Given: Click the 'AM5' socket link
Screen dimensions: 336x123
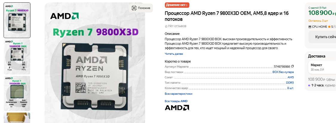Looking at the screenshot, I should point(290,77).
